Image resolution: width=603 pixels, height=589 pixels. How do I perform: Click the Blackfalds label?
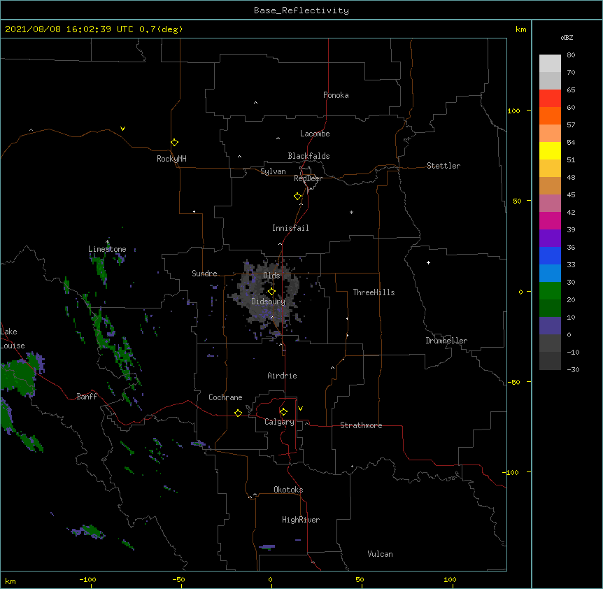click(308, 156)
